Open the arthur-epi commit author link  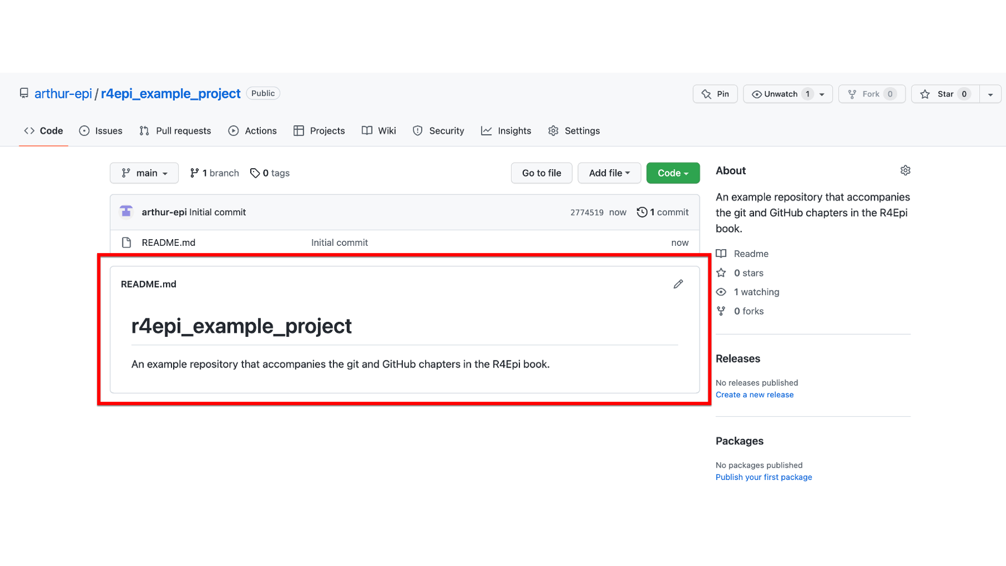(x=164, y=212)
